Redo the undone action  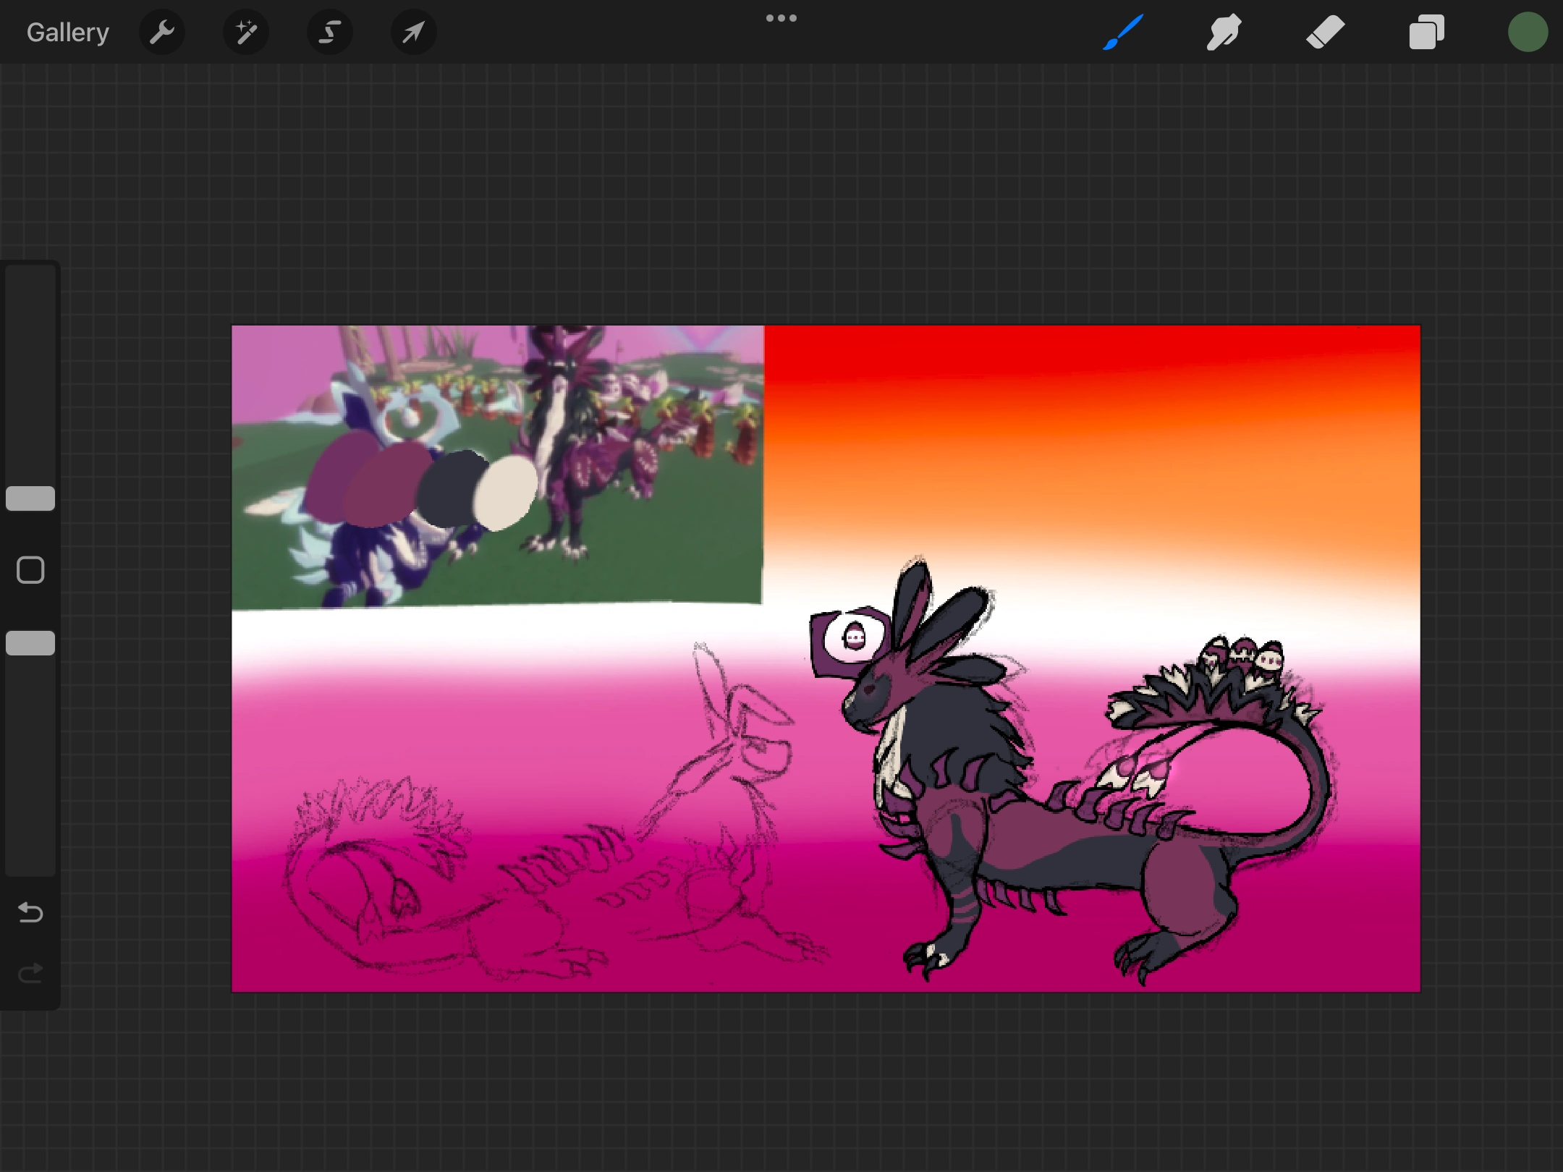(x=30, y=972)
